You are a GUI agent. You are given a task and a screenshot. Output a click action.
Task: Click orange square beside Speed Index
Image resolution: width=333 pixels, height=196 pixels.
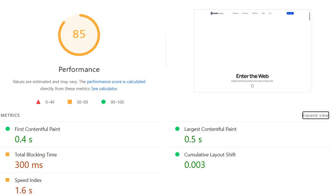tap(8, 180)
